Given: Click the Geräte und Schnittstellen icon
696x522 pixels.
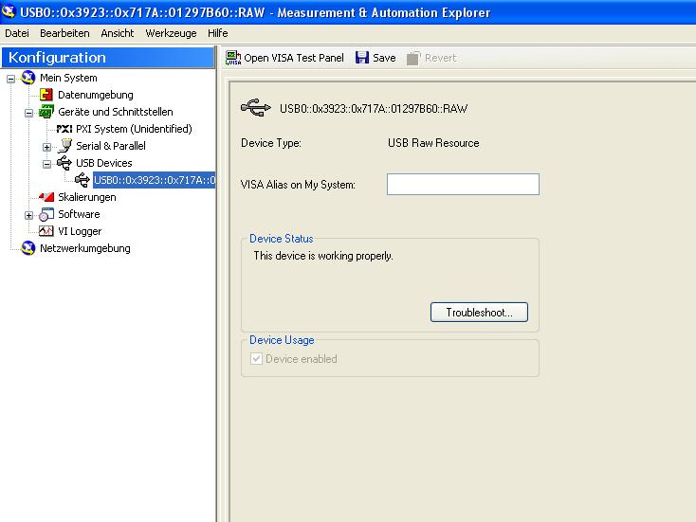Looking at the screenshot, I should click(x=46, y=112).
